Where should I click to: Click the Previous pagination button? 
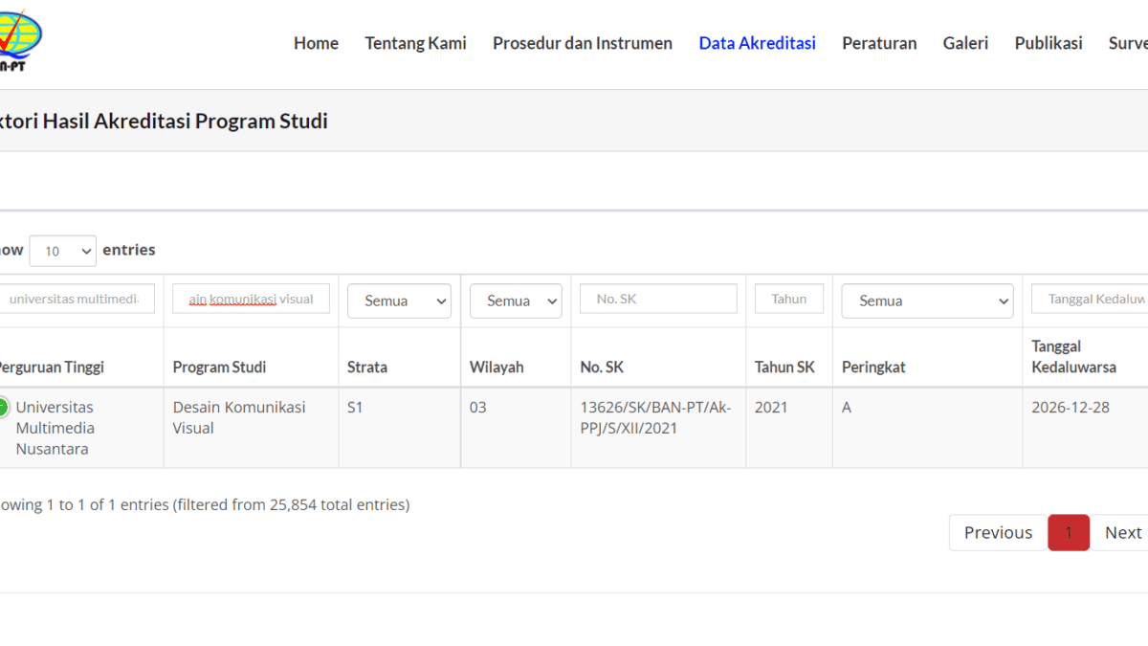998,533
